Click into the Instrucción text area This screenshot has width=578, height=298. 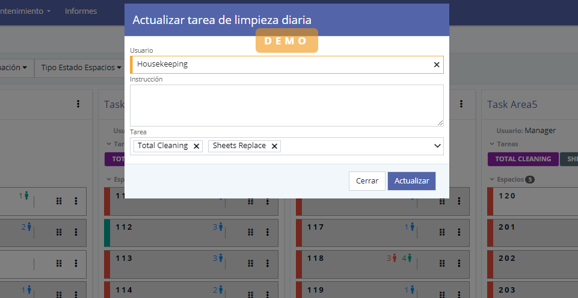(x=286, y=106)
